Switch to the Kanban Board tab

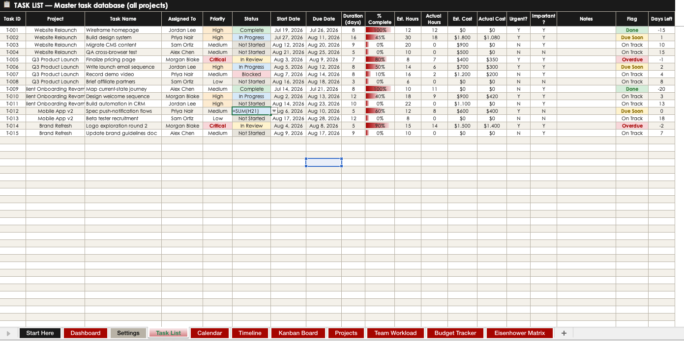298,333
